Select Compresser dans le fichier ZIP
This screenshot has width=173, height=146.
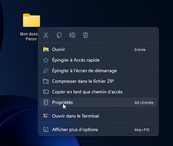coord(98,81)
